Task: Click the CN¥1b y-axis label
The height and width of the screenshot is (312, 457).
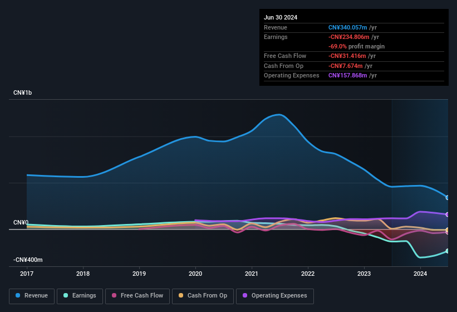Action: (x=22, y=92)
